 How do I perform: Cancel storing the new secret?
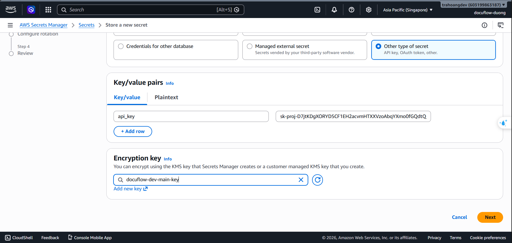460,217
